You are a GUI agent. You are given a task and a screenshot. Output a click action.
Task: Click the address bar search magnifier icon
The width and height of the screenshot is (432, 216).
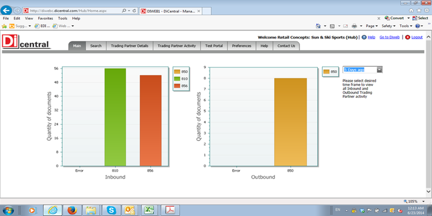click(x=124, y=10)
